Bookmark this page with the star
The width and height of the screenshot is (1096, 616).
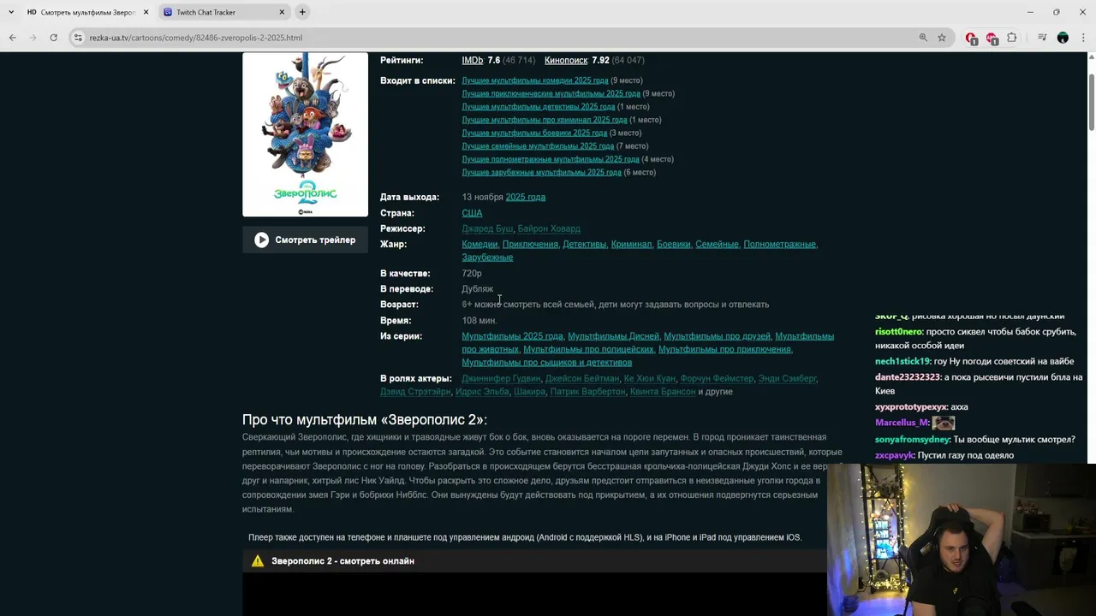[942, 38]
